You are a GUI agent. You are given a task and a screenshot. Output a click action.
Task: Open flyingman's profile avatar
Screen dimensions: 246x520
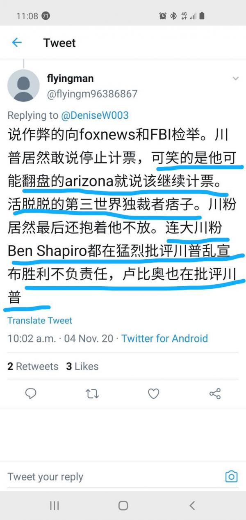(x=23, y=85)
